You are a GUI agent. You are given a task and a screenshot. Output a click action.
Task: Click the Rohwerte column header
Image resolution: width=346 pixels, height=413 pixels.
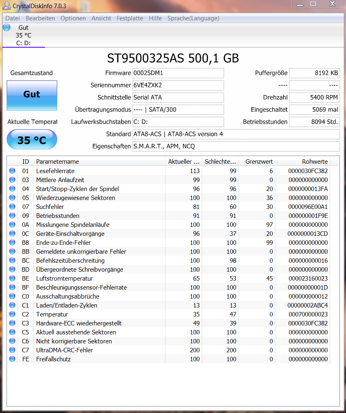tap(302, 161)
